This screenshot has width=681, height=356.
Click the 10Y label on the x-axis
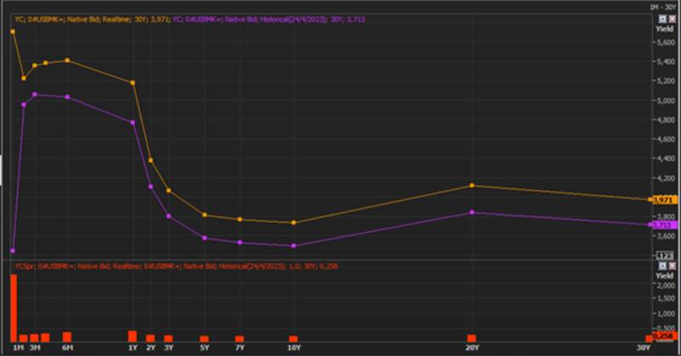click(294, 348)
